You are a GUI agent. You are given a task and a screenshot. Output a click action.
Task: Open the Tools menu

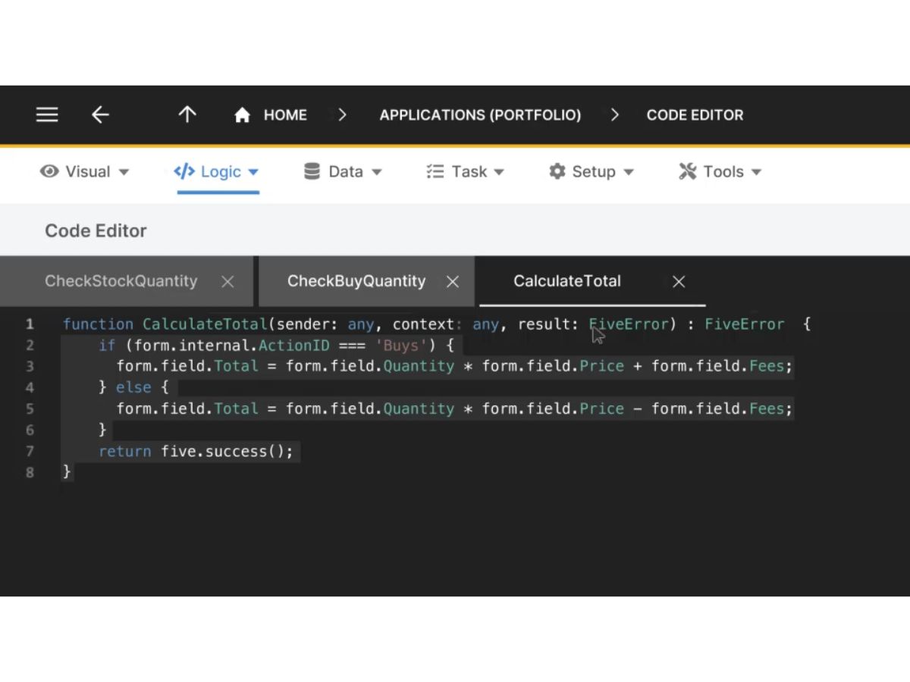(720, 172)
